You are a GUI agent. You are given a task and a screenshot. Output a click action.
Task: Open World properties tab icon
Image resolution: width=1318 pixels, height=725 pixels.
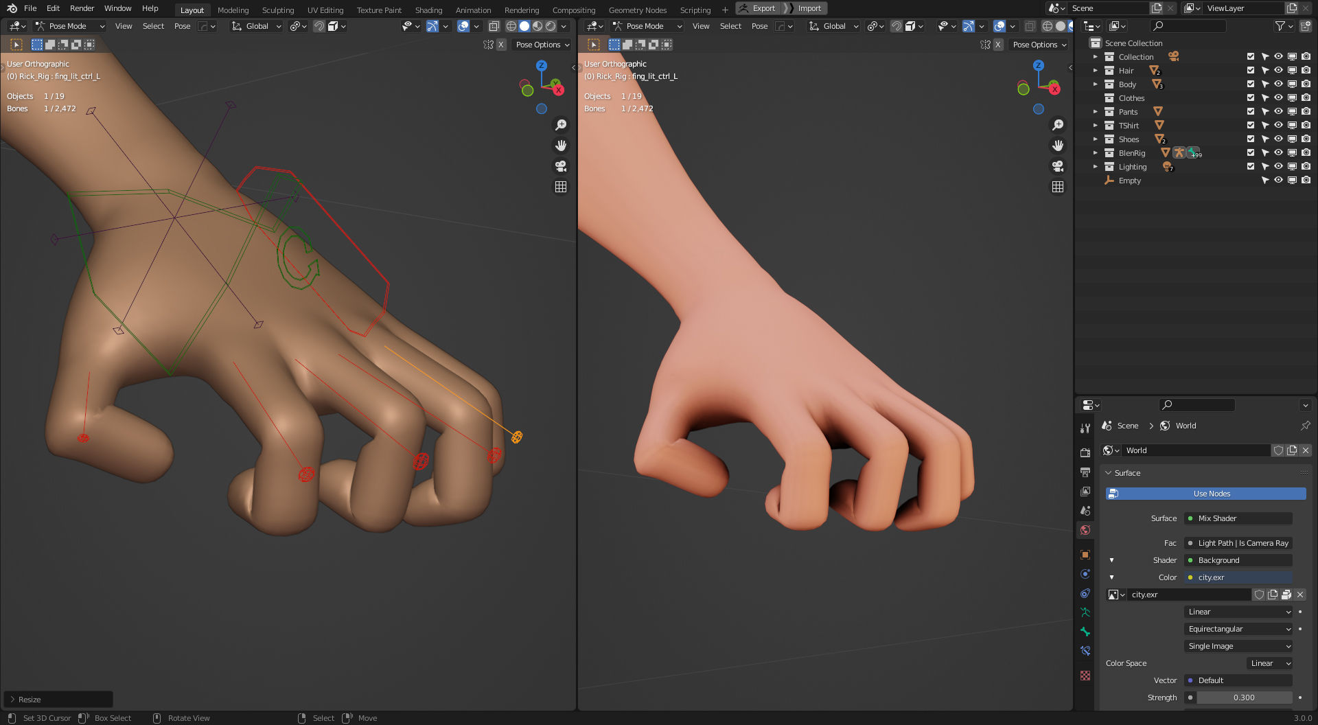point(1085,530)
